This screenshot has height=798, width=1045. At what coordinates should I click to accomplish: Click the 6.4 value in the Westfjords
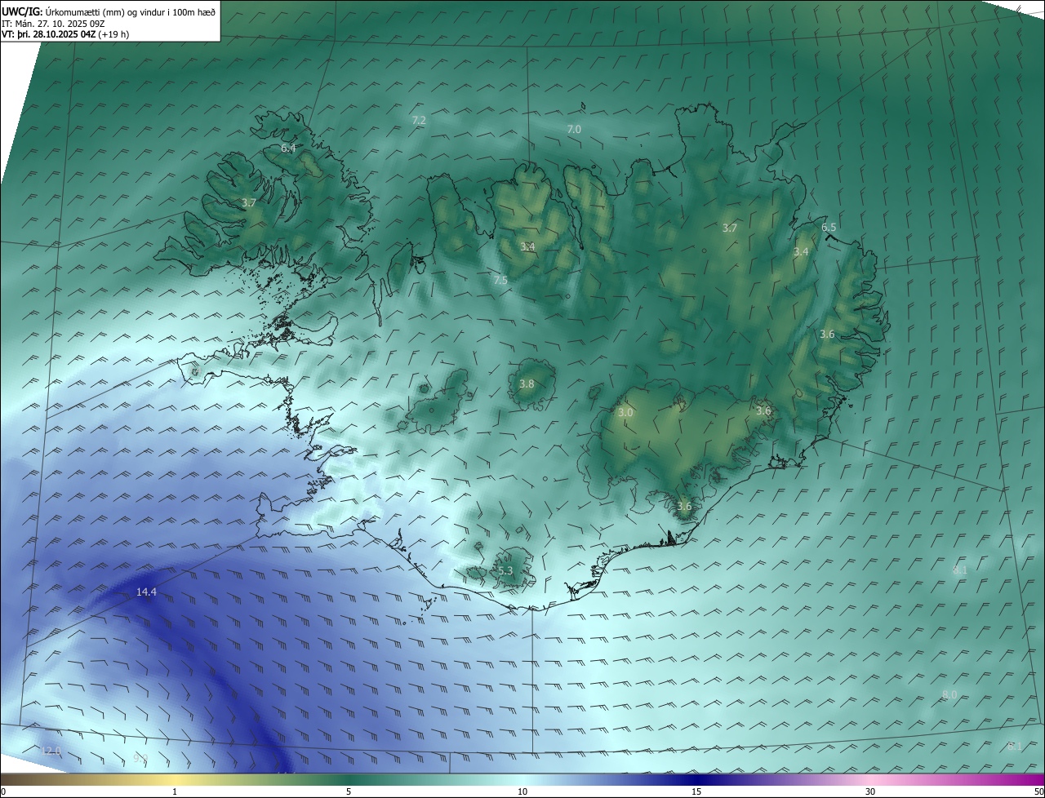click(x=288, y=148)
